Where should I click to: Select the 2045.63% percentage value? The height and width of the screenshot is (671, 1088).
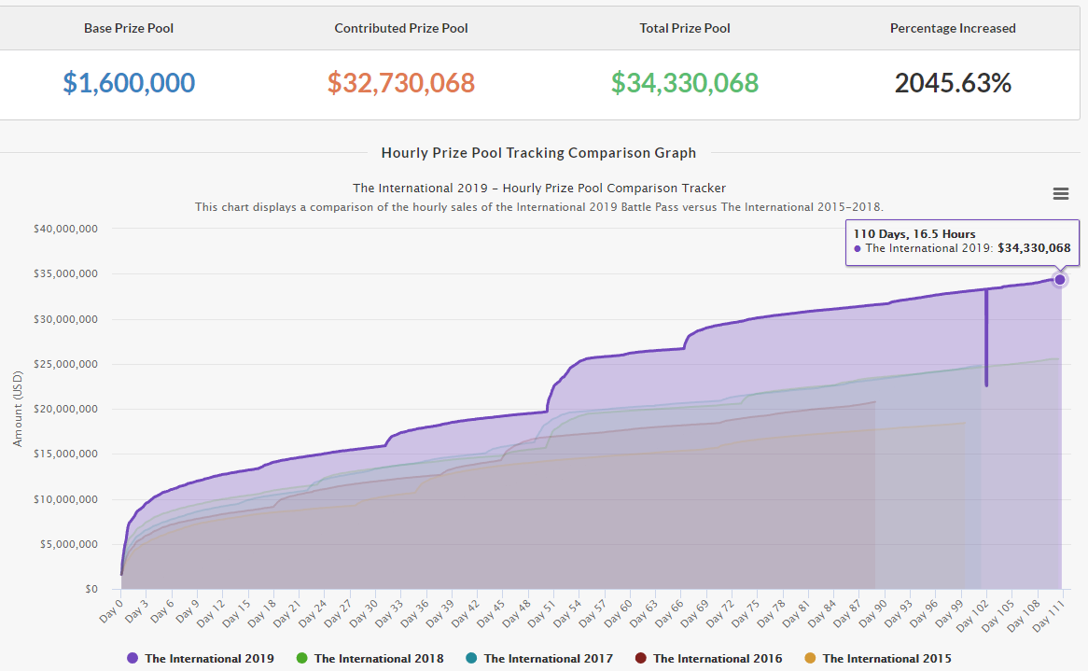click(953, 83)
